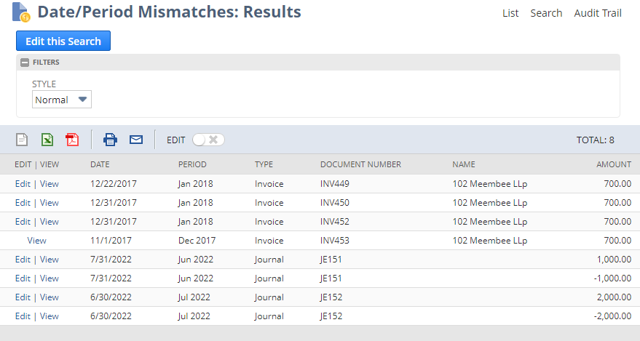Viewport: 640px width, 341px height.
Task: Open the List link
Action: tap(510, 13)
